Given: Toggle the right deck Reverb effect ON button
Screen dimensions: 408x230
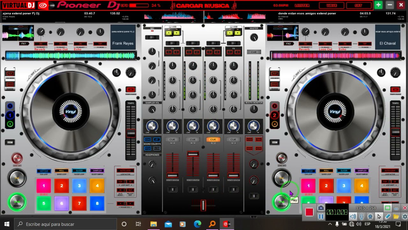Looking at the screenshot, I should 305,44.
